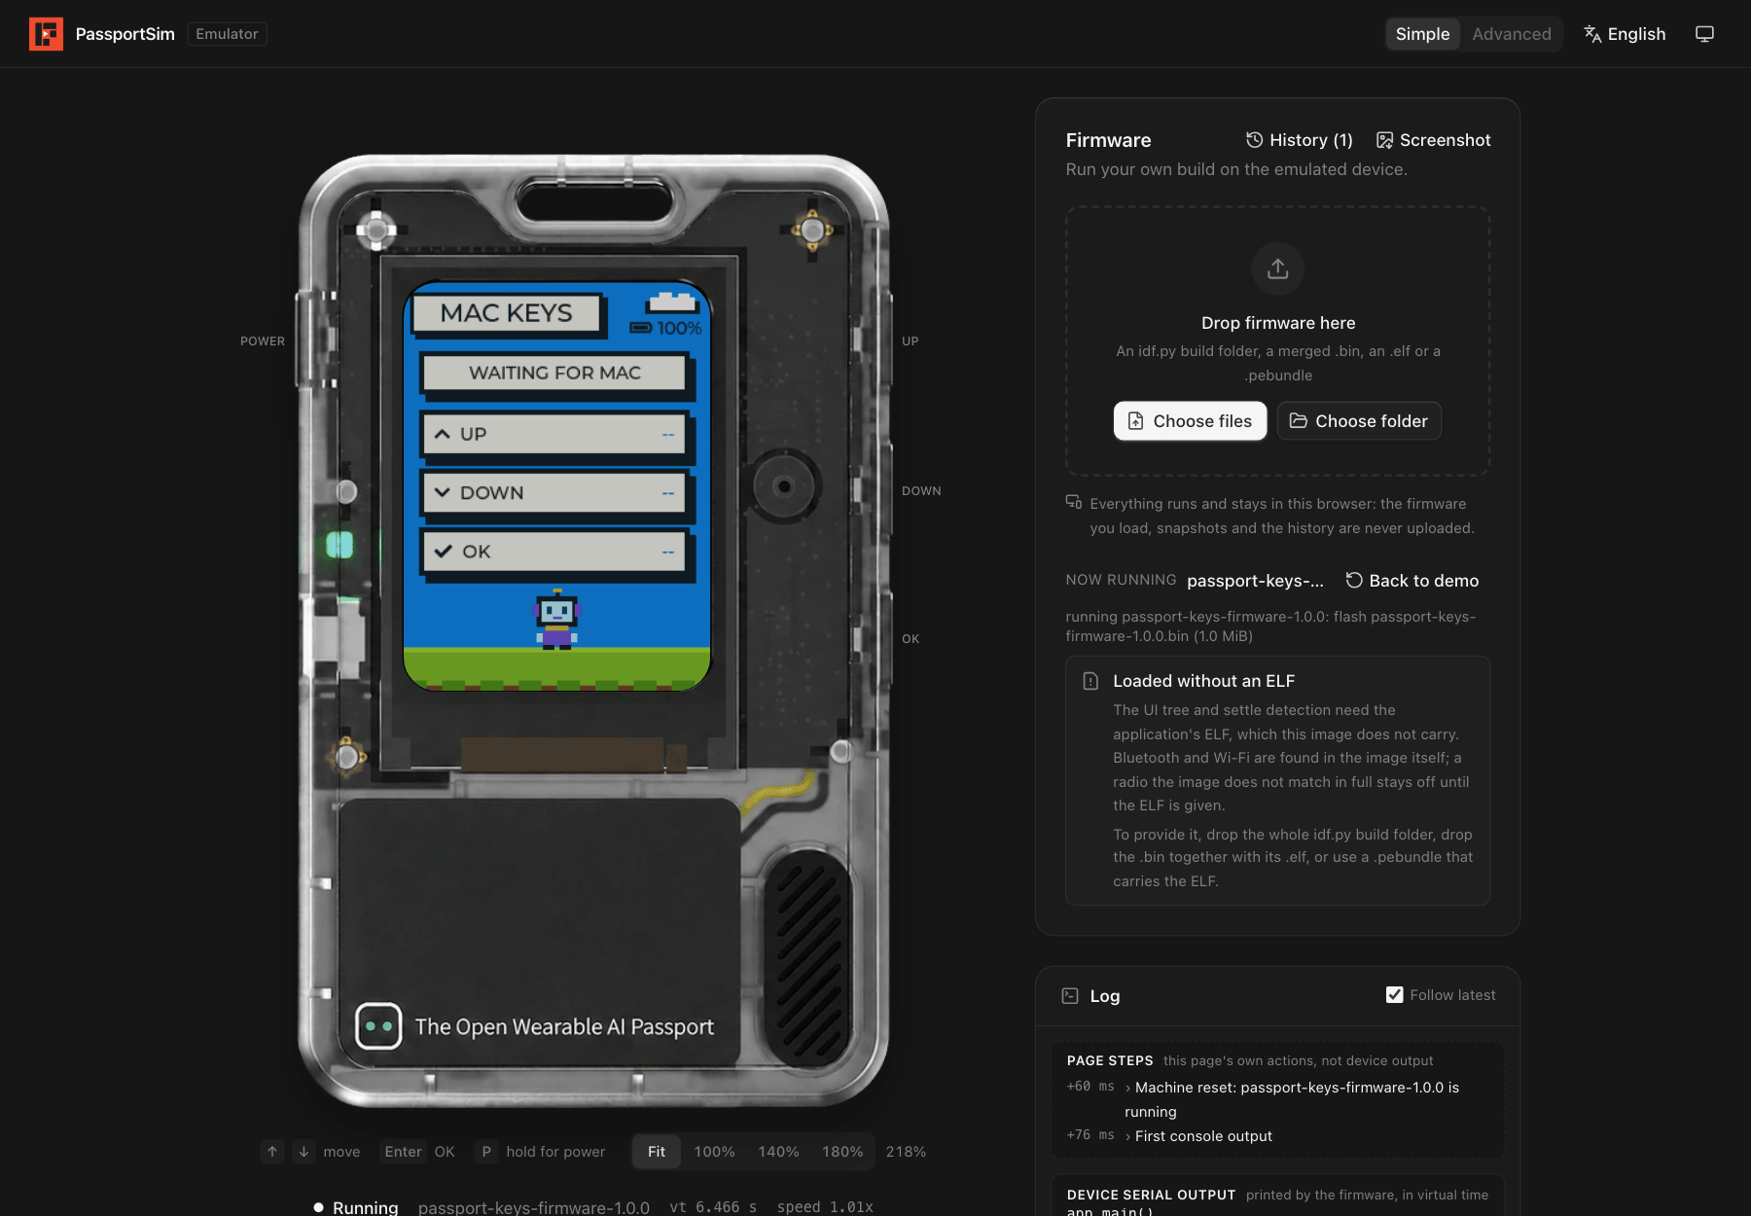Screen dimensions: 1751x1216
Task: Click the History clock icon
Action: (x=1254, y=140)
